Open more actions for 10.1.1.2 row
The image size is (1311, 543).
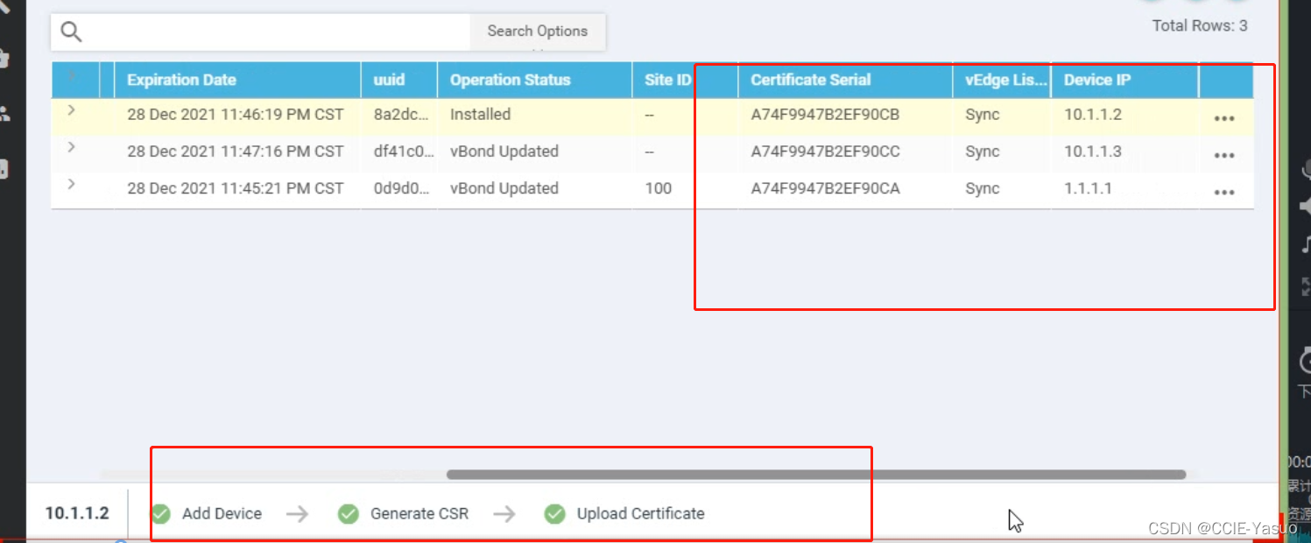click(x=1224, y=119)
